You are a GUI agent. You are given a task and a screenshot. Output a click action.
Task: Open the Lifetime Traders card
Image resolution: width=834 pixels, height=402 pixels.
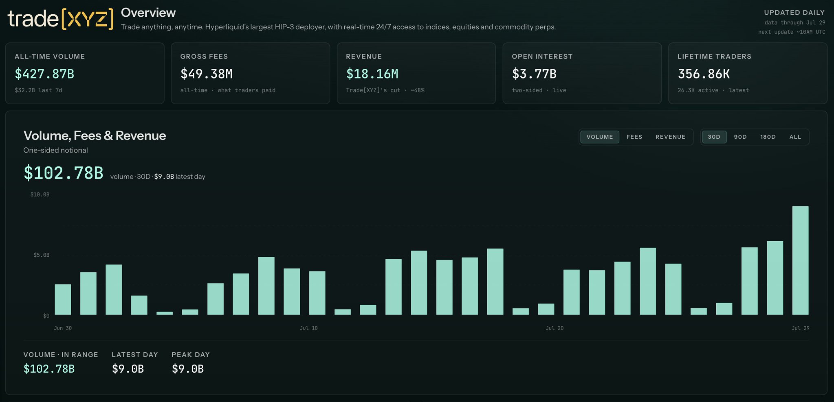pyautogui.click(x=748, y=73)
